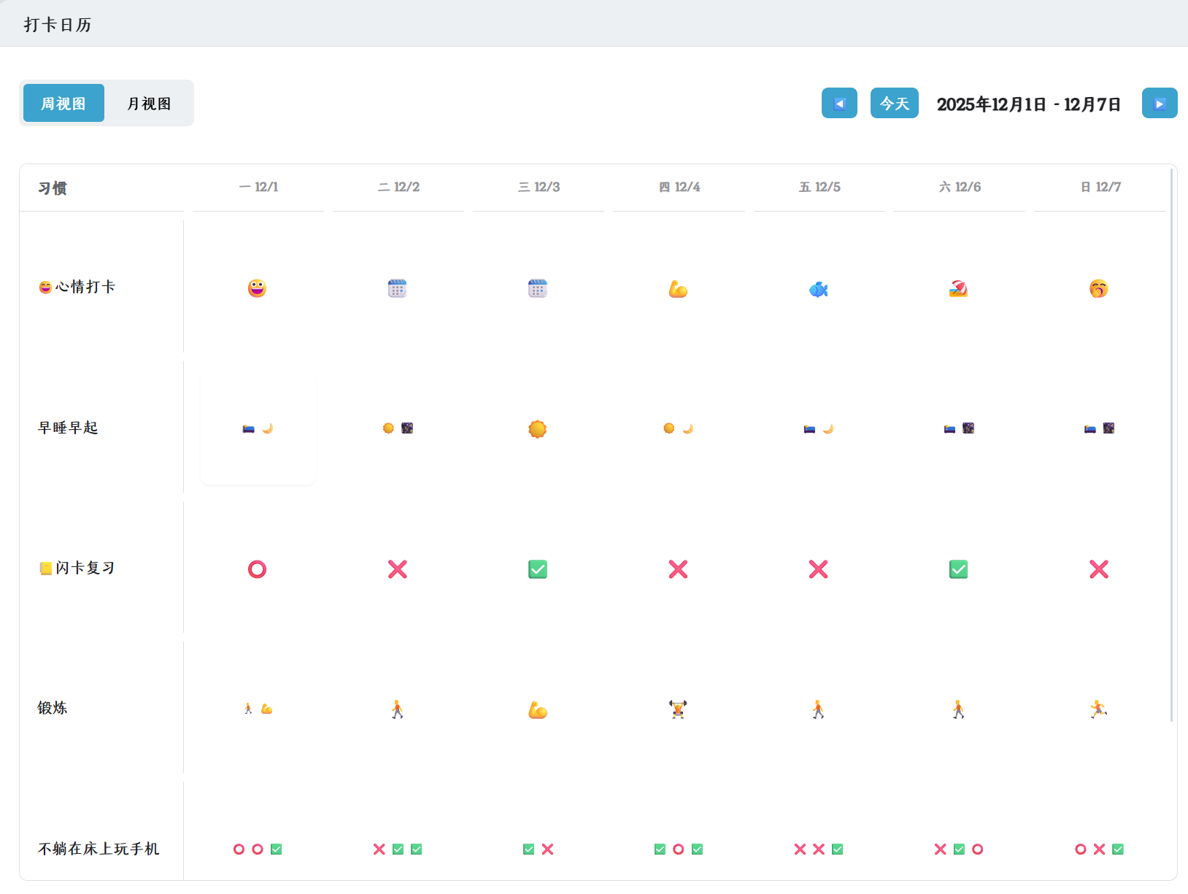This screenshot has width=1188, height=894.
Task: Click the moon icon in 早睡早起 on 12/1
Action: [268, 428]
